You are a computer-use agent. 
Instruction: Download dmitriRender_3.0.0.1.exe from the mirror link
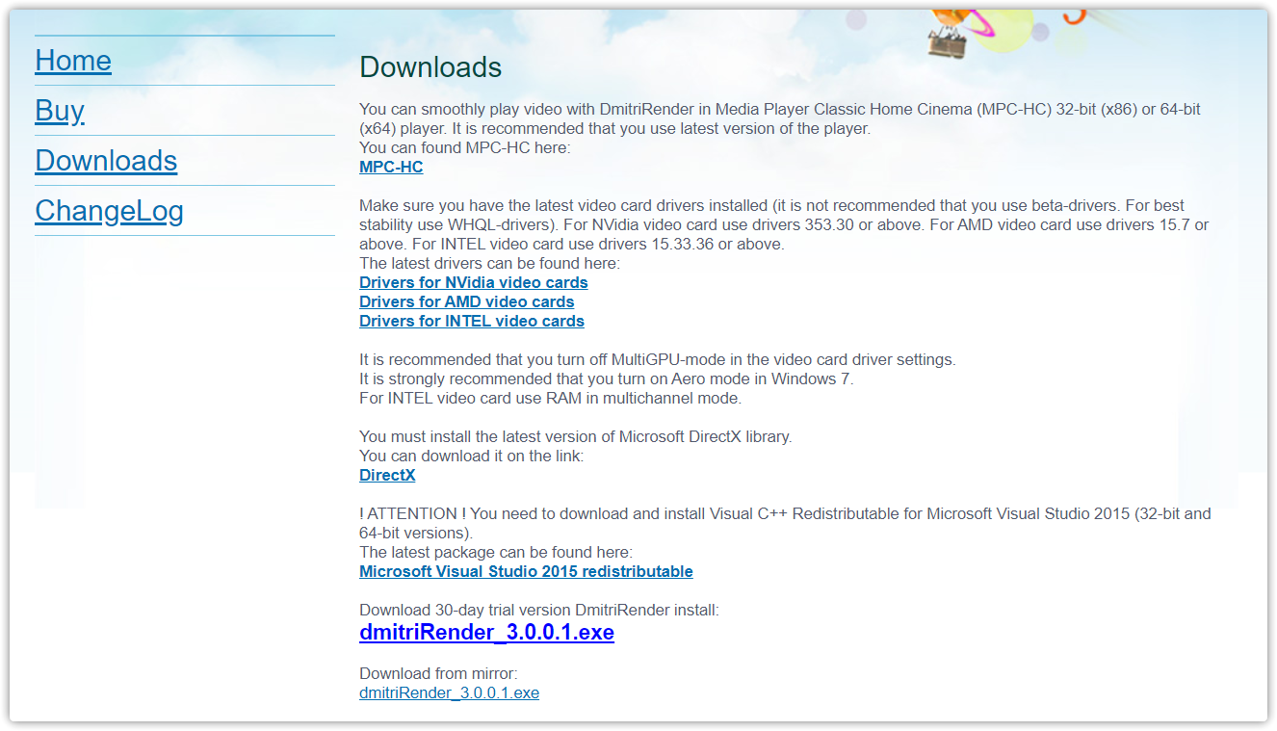[449, 692]
